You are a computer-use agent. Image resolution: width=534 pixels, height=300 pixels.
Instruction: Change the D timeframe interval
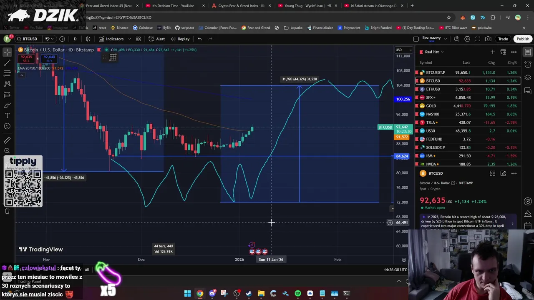(x=75, y=39)
